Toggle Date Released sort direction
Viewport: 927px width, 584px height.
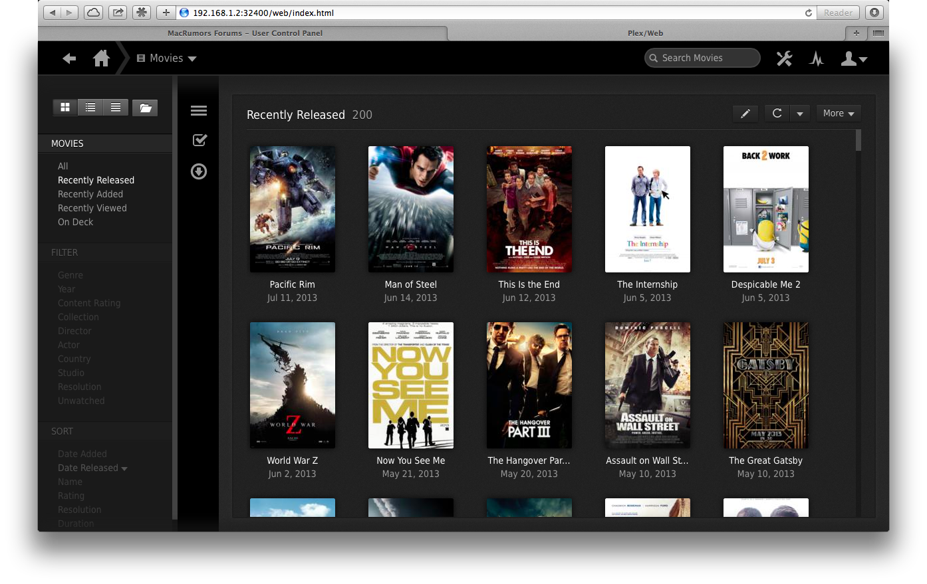pos(92,468)
